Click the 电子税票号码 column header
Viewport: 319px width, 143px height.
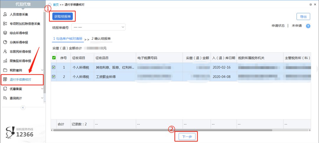[159, 58]
